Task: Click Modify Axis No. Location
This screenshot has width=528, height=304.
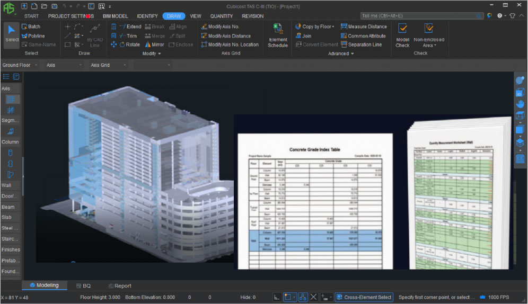Action: click(x=230, y=44)
